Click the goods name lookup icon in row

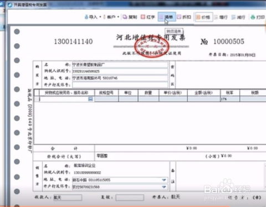(90, 99)
